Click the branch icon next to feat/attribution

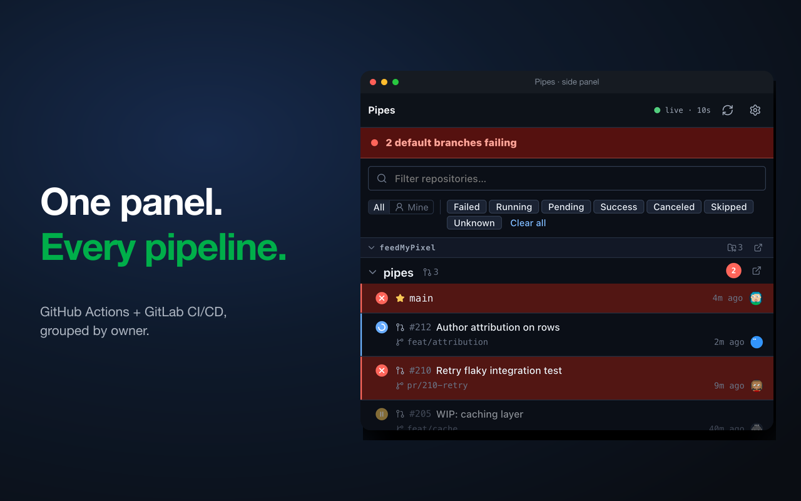tap(400, 342)
